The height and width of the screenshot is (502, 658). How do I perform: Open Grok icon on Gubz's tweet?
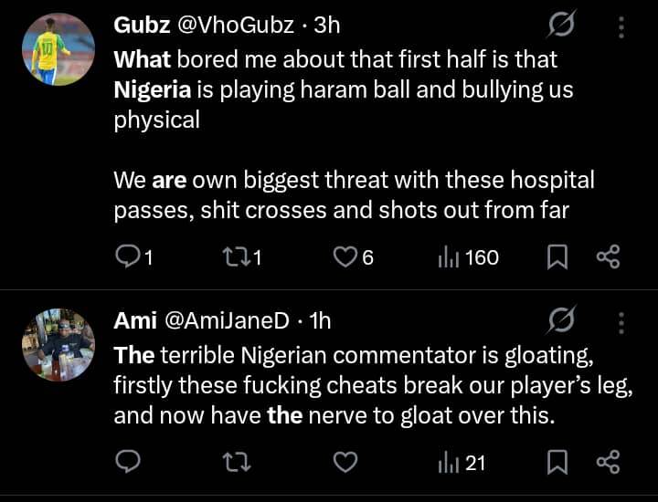(560, 26)
